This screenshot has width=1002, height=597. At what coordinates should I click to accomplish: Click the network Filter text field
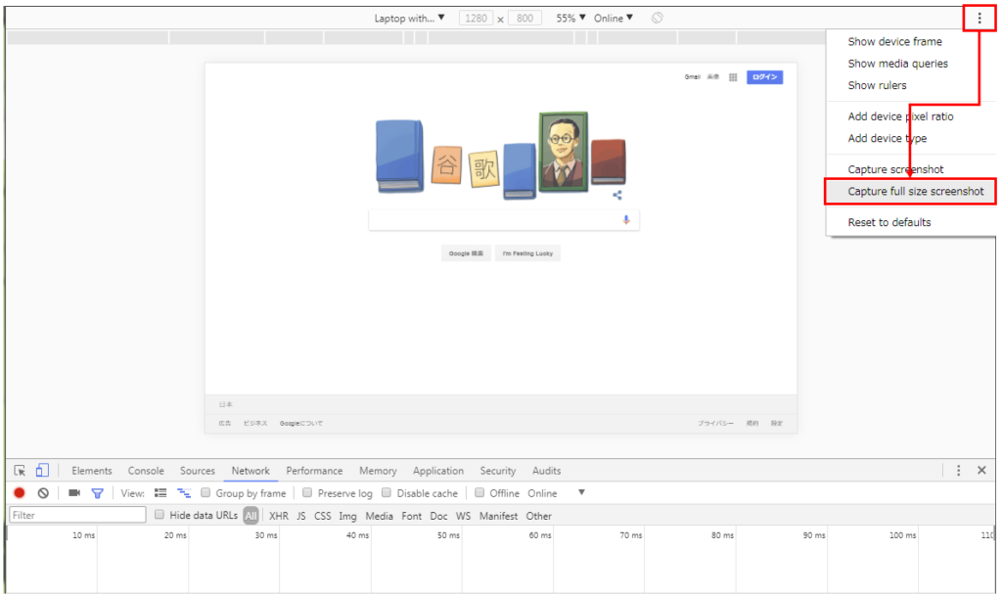pyautogui.click(x=76, y=515)
